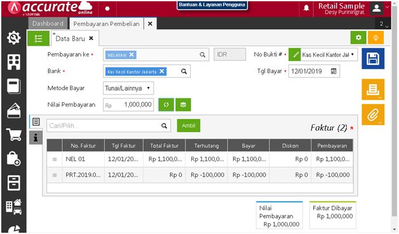Click the Terhutang column header
399x234 pixels.
pos(206,146)
